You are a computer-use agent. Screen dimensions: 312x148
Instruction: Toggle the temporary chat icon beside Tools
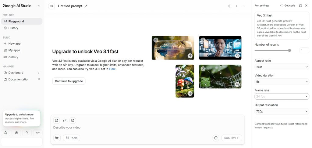coord(57,138)
